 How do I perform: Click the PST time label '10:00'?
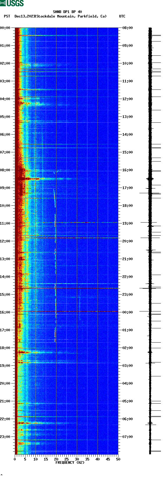5,206
